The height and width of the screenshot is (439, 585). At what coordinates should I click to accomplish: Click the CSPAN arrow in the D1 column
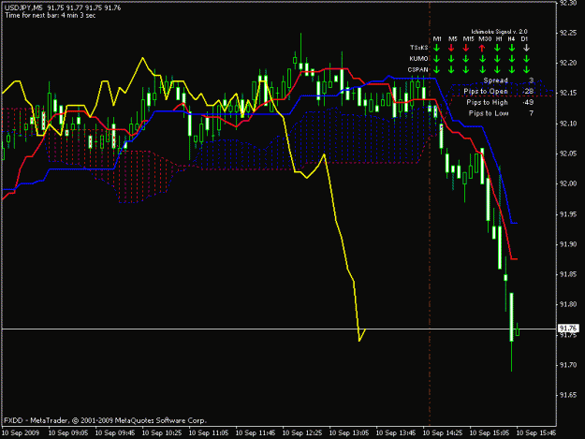(526, 69)
